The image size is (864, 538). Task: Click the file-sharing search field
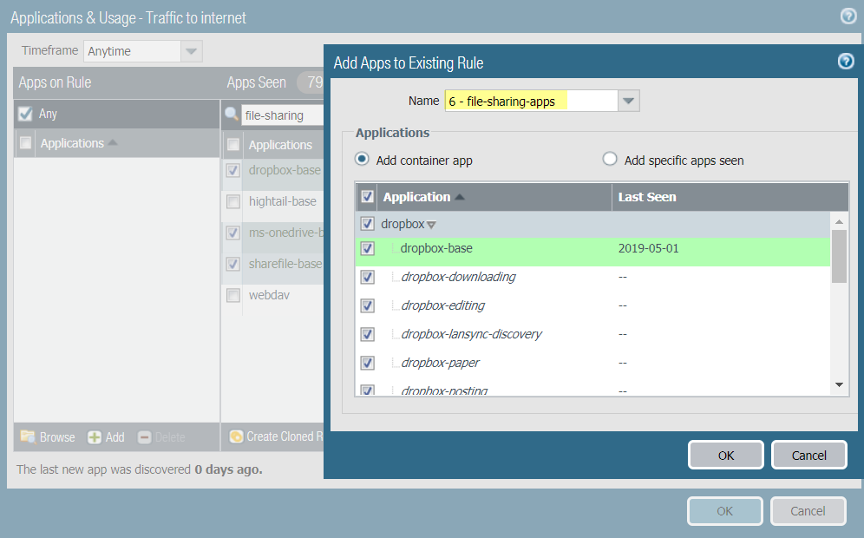pyautogui.click(x=283, y=115)
